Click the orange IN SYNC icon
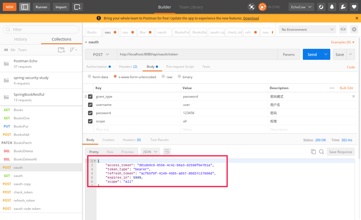361x220 pixels. coord(263,7)
